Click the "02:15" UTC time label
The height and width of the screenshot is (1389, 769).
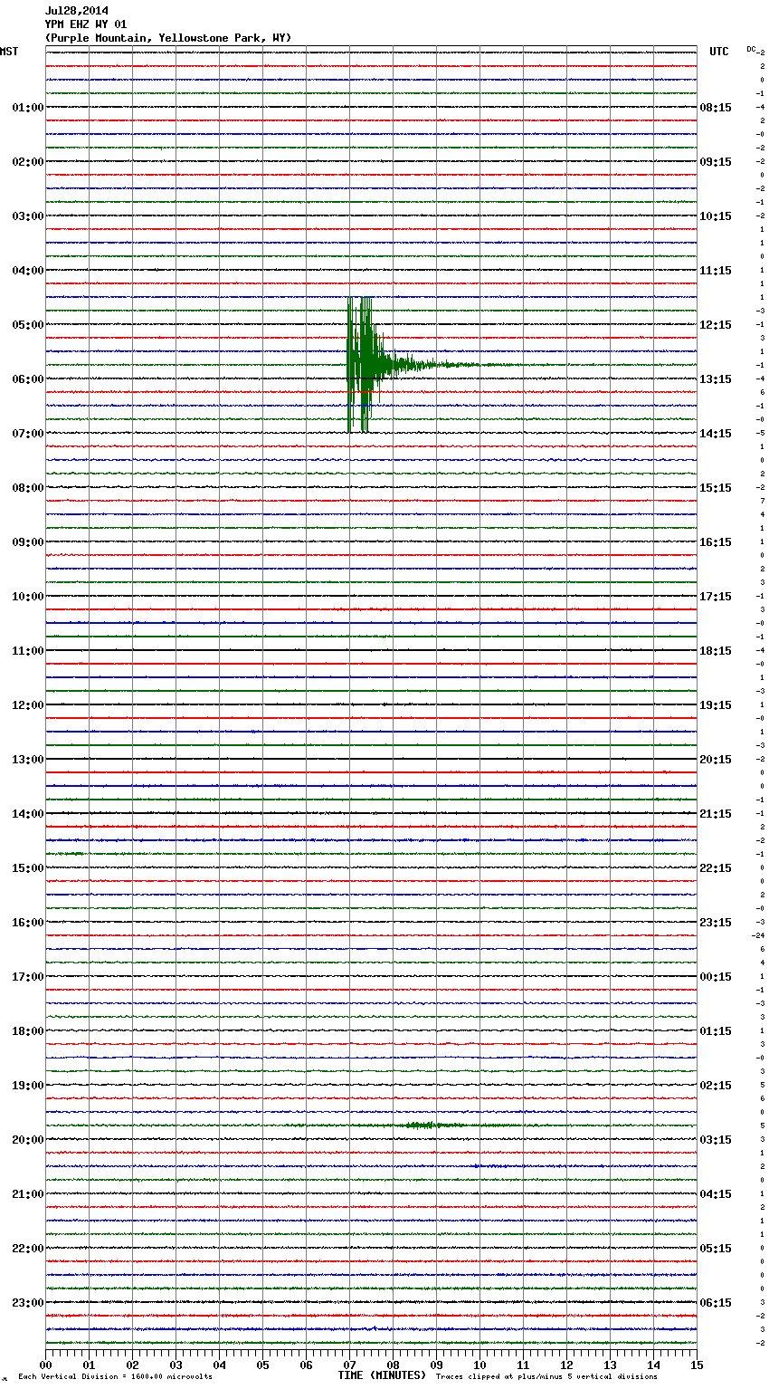coord(716,1086)
